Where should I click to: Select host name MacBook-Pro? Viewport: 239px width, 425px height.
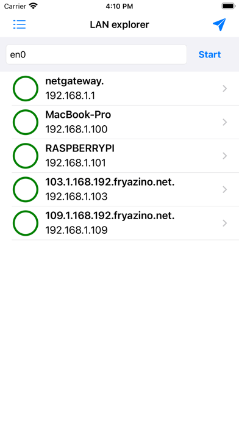point(78,115)
